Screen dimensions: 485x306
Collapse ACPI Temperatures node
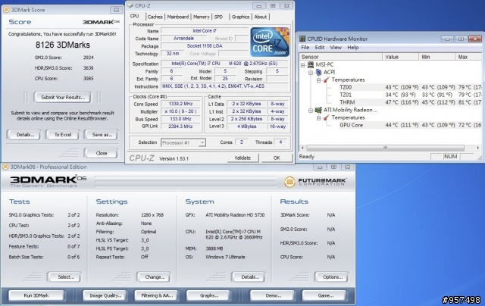point(318,80)
